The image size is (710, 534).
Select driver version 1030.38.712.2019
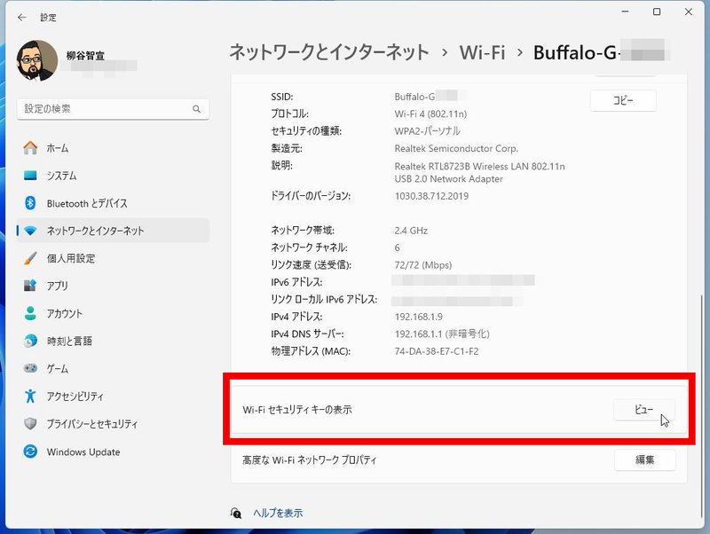click(431, 196)
